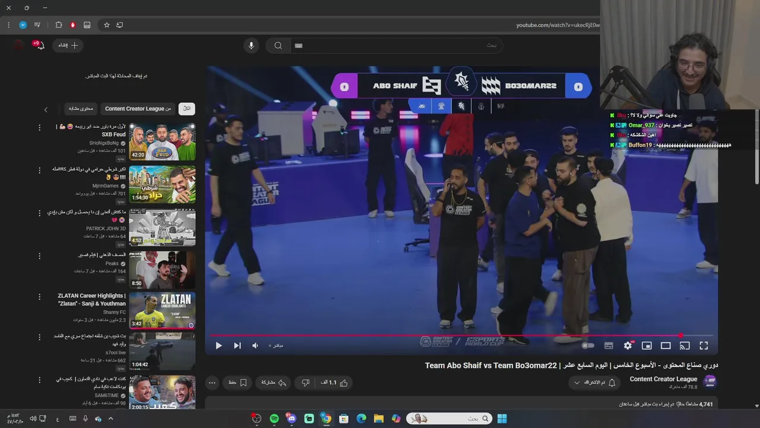The image size is (760, 428).
Task: Open browser media controls icon
Action: (37, 25)
